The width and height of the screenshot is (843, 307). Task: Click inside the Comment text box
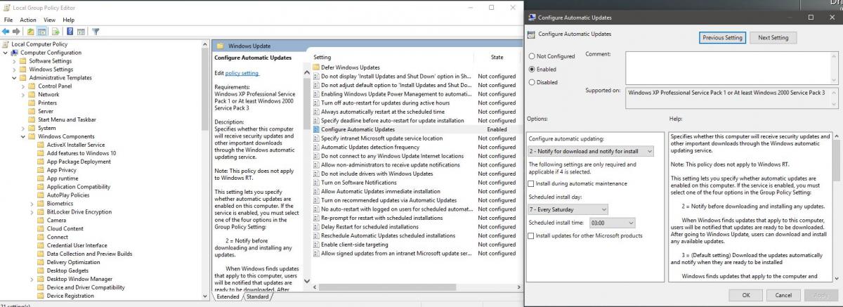(x=728, y=67)
